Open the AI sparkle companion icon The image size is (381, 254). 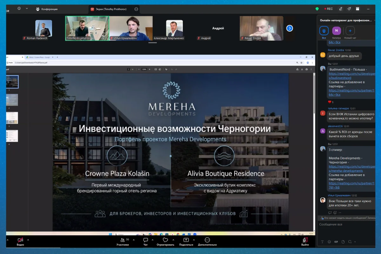click(x=349, y=9)
